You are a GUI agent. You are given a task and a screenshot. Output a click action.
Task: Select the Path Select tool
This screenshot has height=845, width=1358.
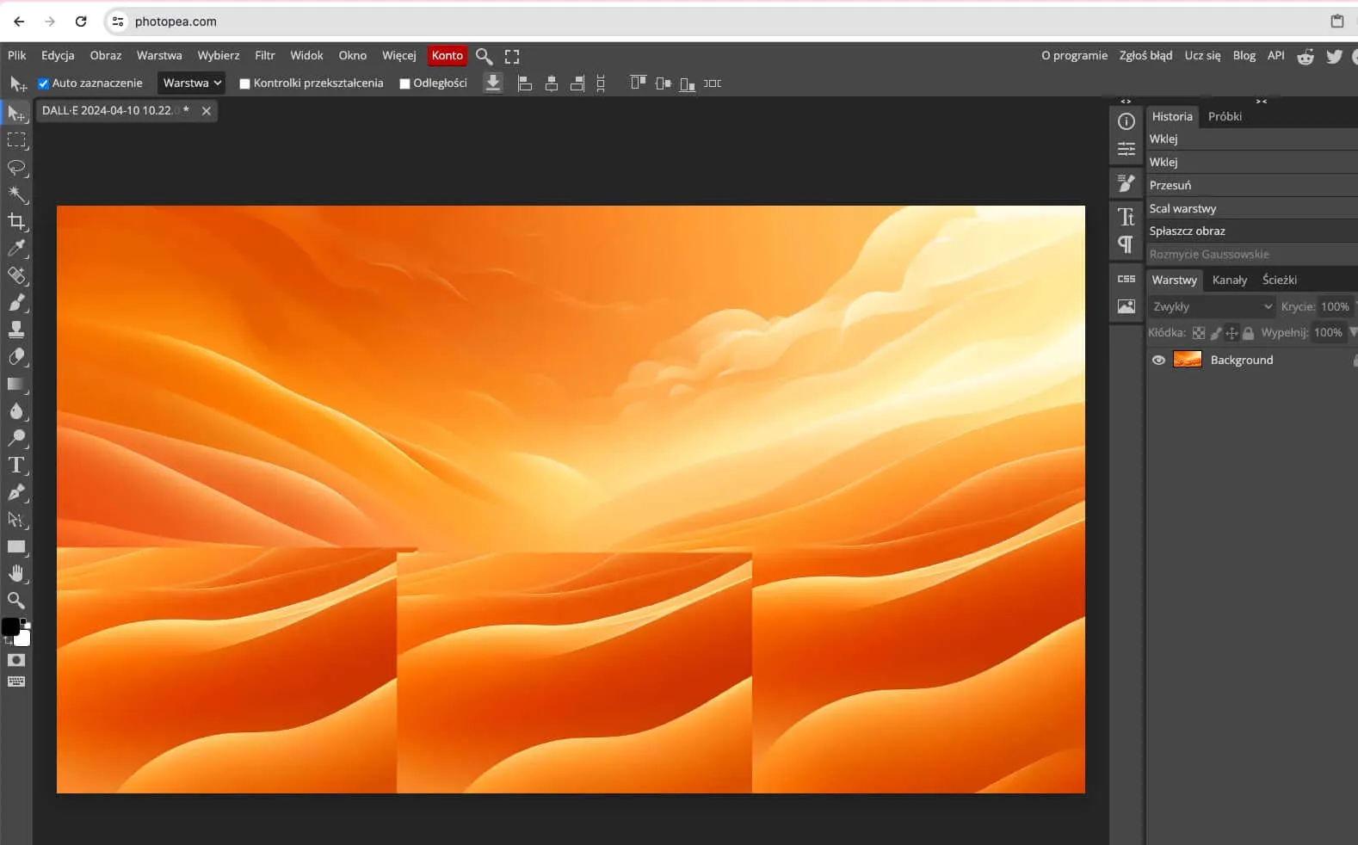pyautogui.click(x=16, y=520)
